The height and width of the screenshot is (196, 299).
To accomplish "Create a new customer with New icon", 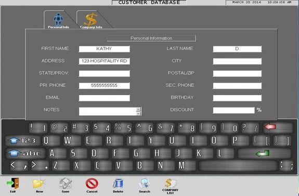I will coord(39,185).
